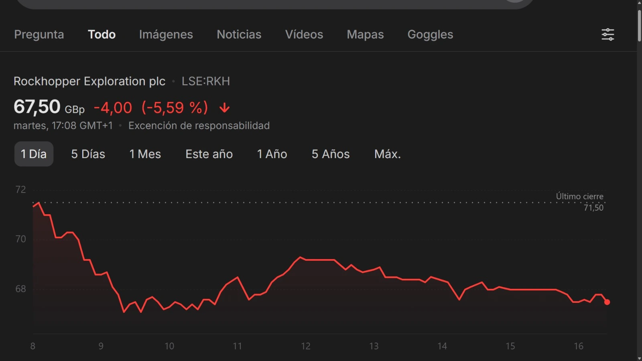642x361 pixels.
Task: Select the 1 Año chart range
Action: [272, 154]
